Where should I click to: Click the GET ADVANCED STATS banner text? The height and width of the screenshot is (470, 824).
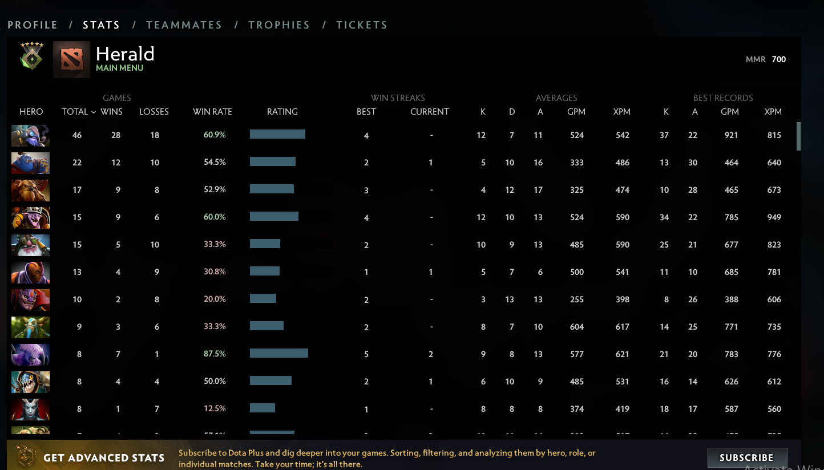click(103, 457)
